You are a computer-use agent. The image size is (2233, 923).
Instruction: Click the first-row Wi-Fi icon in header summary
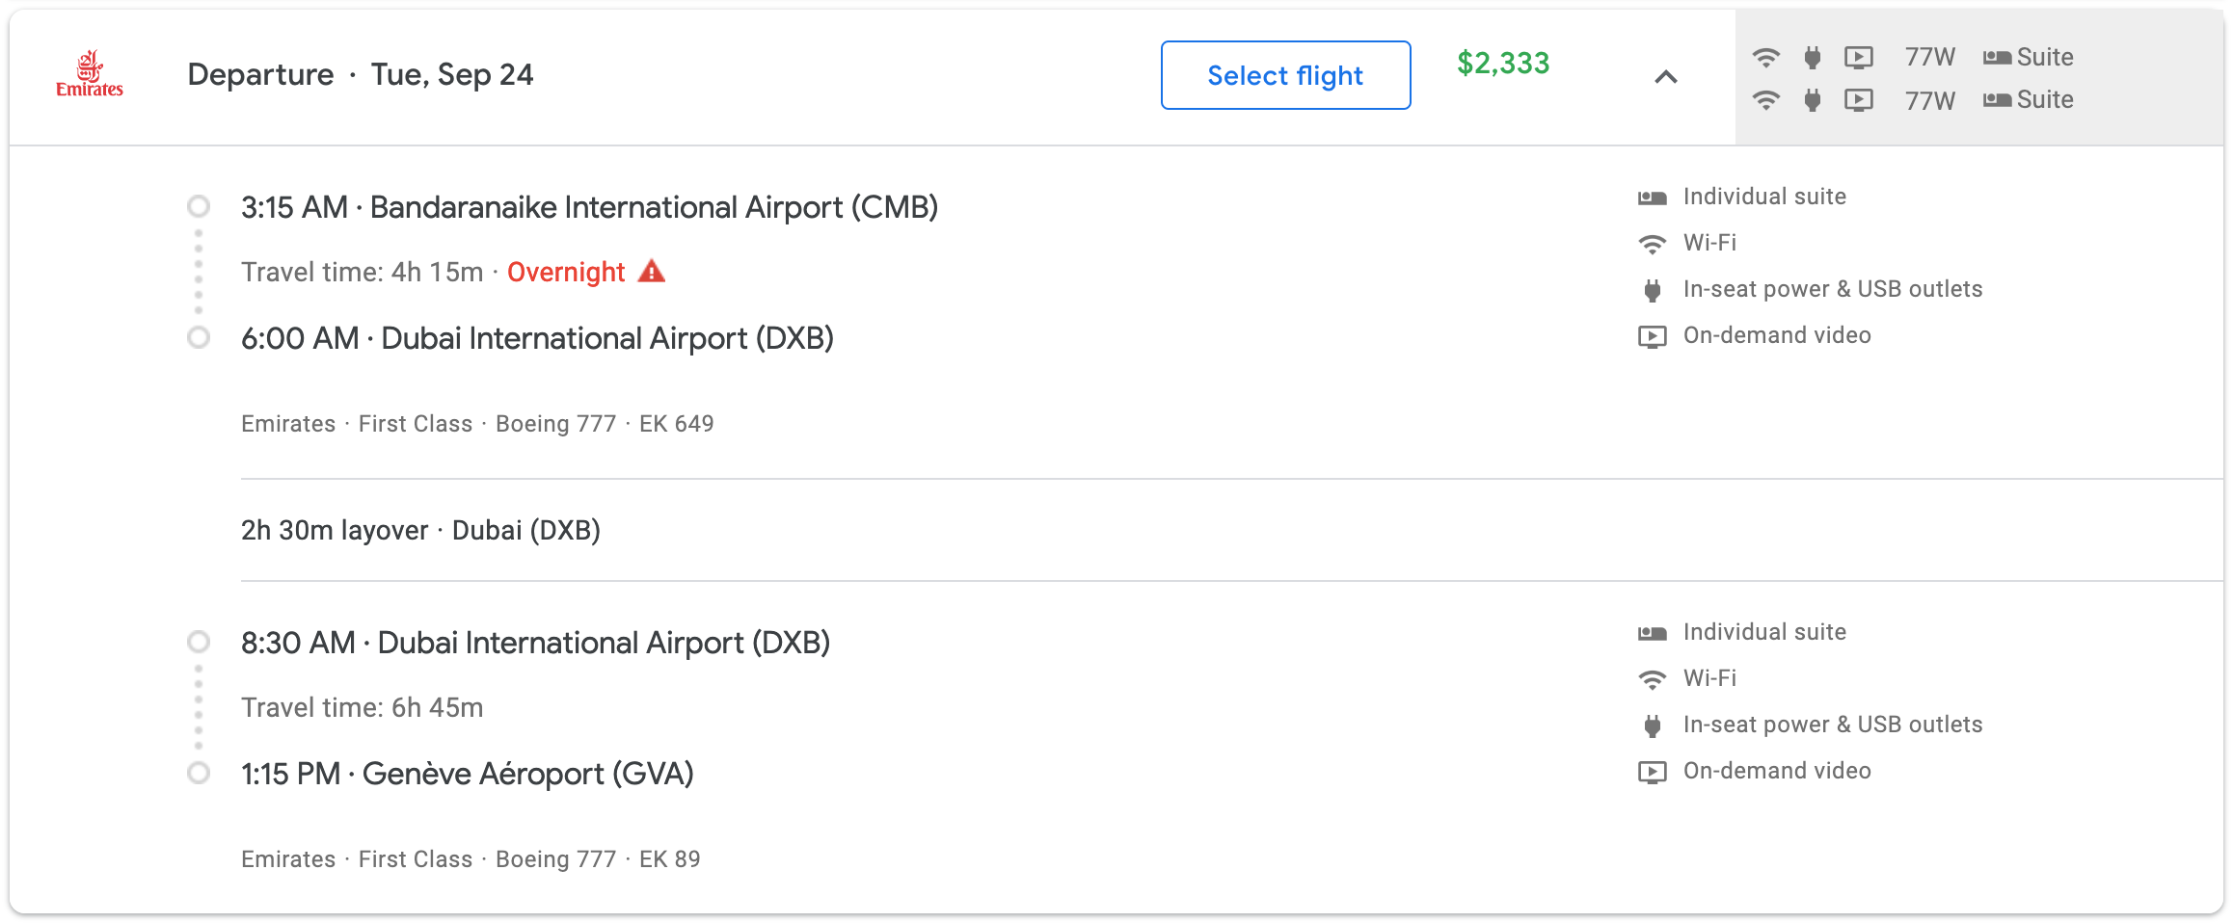1765,58
